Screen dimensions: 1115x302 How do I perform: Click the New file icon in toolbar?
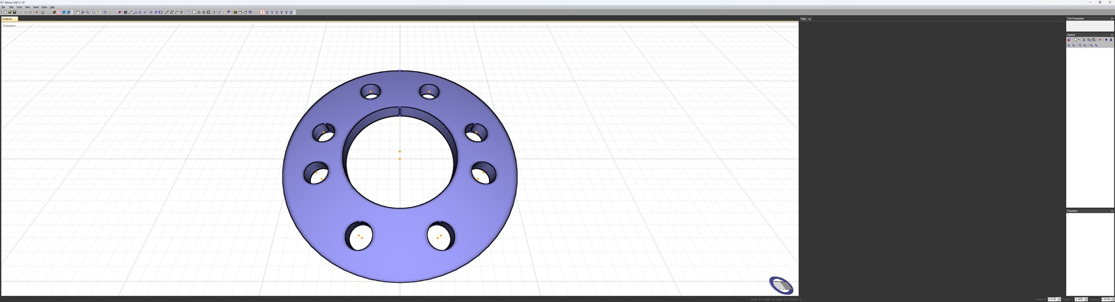(x=5, y=12)
